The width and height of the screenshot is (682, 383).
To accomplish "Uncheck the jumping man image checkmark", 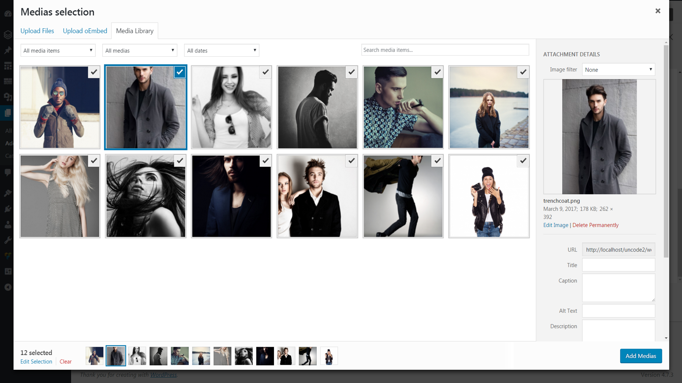I will [437, 161].
